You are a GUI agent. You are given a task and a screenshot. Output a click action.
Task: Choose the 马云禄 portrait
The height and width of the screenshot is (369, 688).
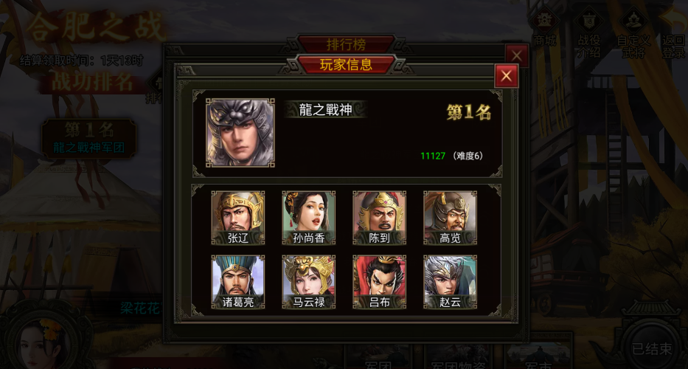coord(308,282)
